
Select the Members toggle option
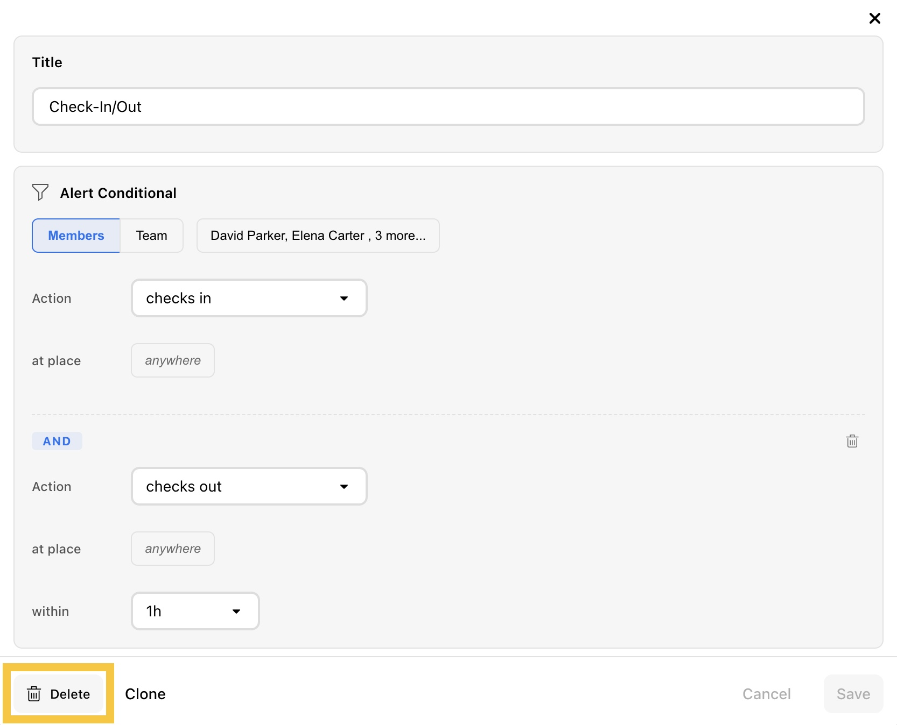(x=76, y=236)
